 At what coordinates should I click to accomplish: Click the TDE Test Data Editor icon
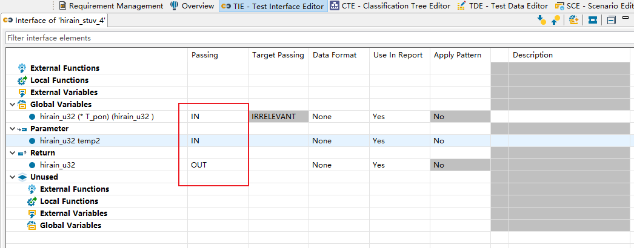462,5
